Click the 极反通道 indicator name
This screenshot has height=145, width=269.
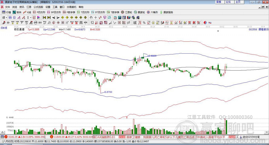[19, 29]
